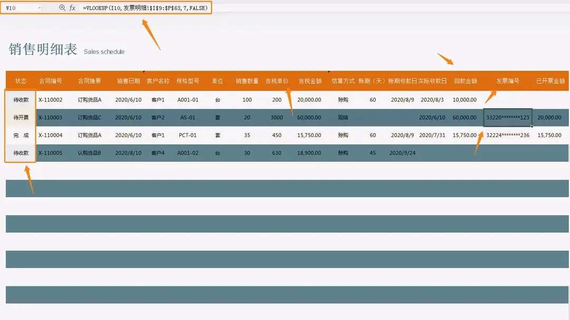
Task: Select the 状态 column header
Action: [x=21, y=81]
